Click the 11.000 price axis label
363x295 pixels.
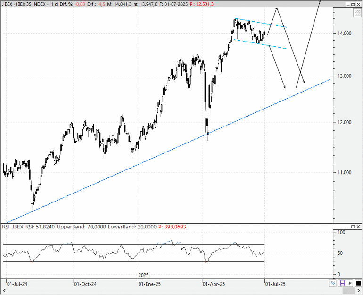[x=344, y=172]
